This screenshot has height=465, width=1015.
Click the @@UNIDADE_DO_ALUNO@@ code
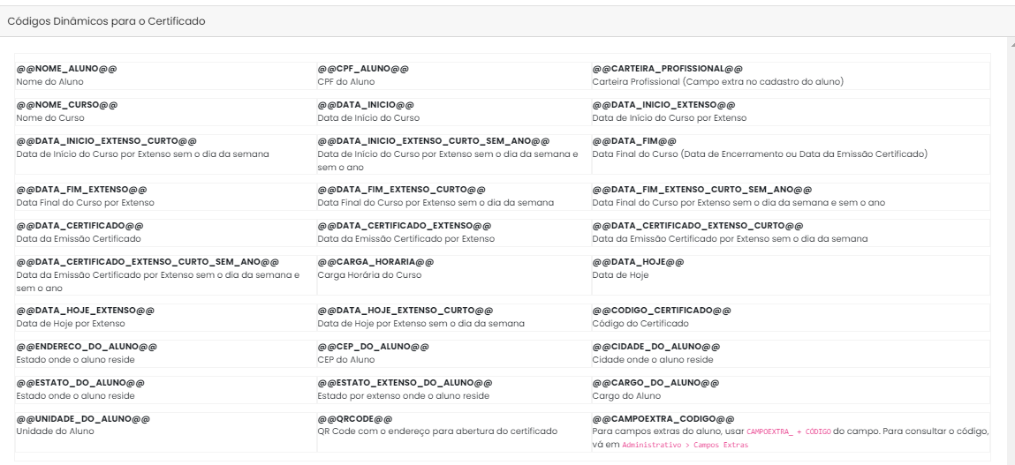coord(83,418)
